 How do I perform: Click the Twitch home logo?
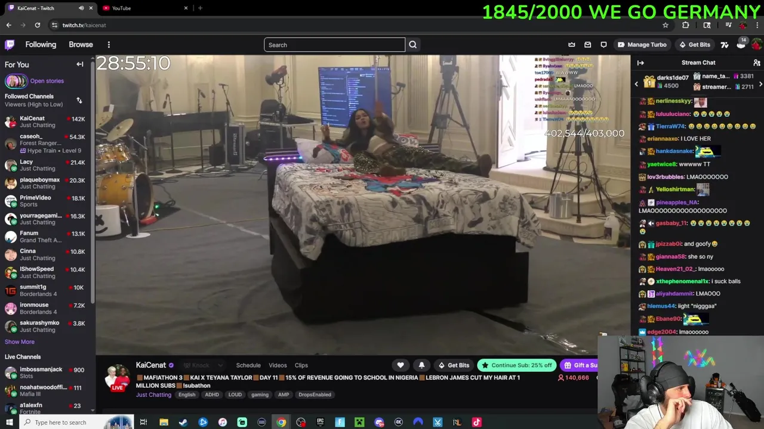pos(10,45)
